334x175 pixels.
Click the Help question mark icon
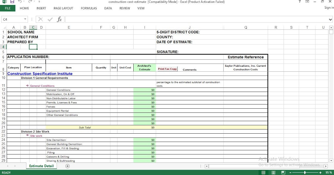[299, 2]
